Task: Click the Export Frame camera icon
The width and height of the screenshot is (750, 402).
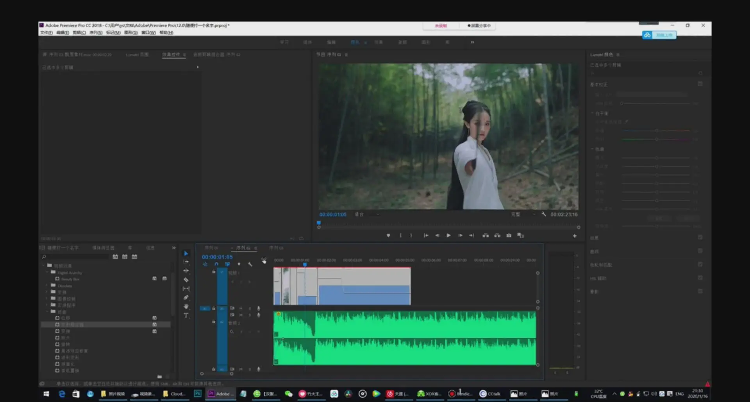Action: 509,236
